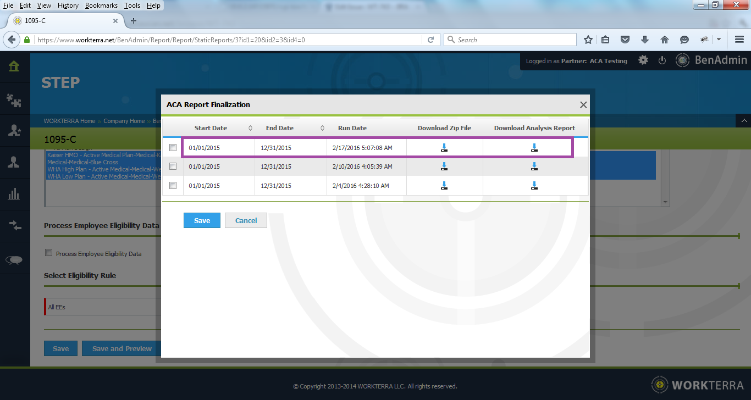The width and height of the screenshot is (751, 400).
Task: Download zip file for 2/4/2016 run
Action: [444, 186]
